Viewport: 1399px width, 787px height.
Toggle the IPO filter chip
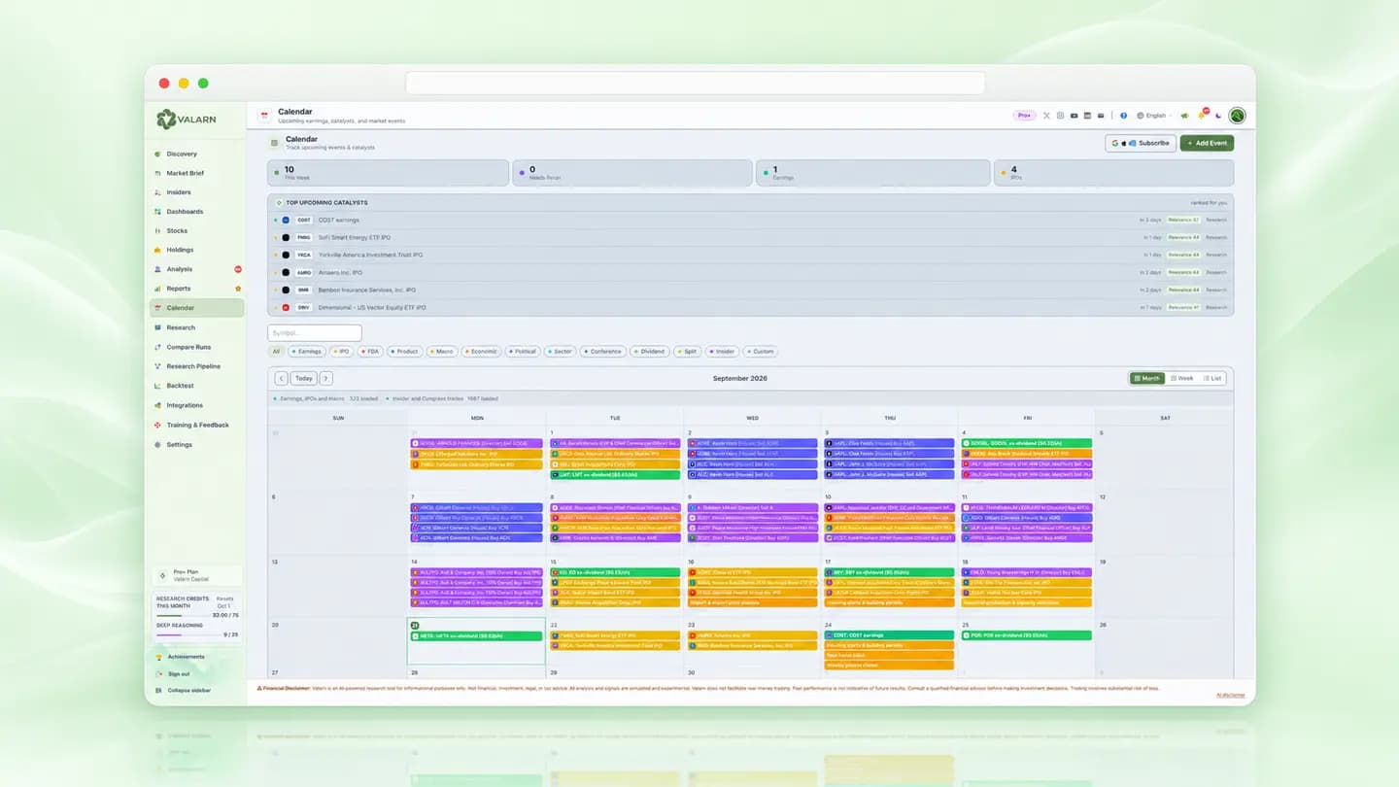pyautogui.click(x=341, y=352)
